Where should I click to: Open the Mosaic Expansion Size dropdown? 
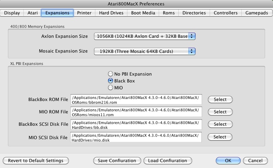coord(145,51)
